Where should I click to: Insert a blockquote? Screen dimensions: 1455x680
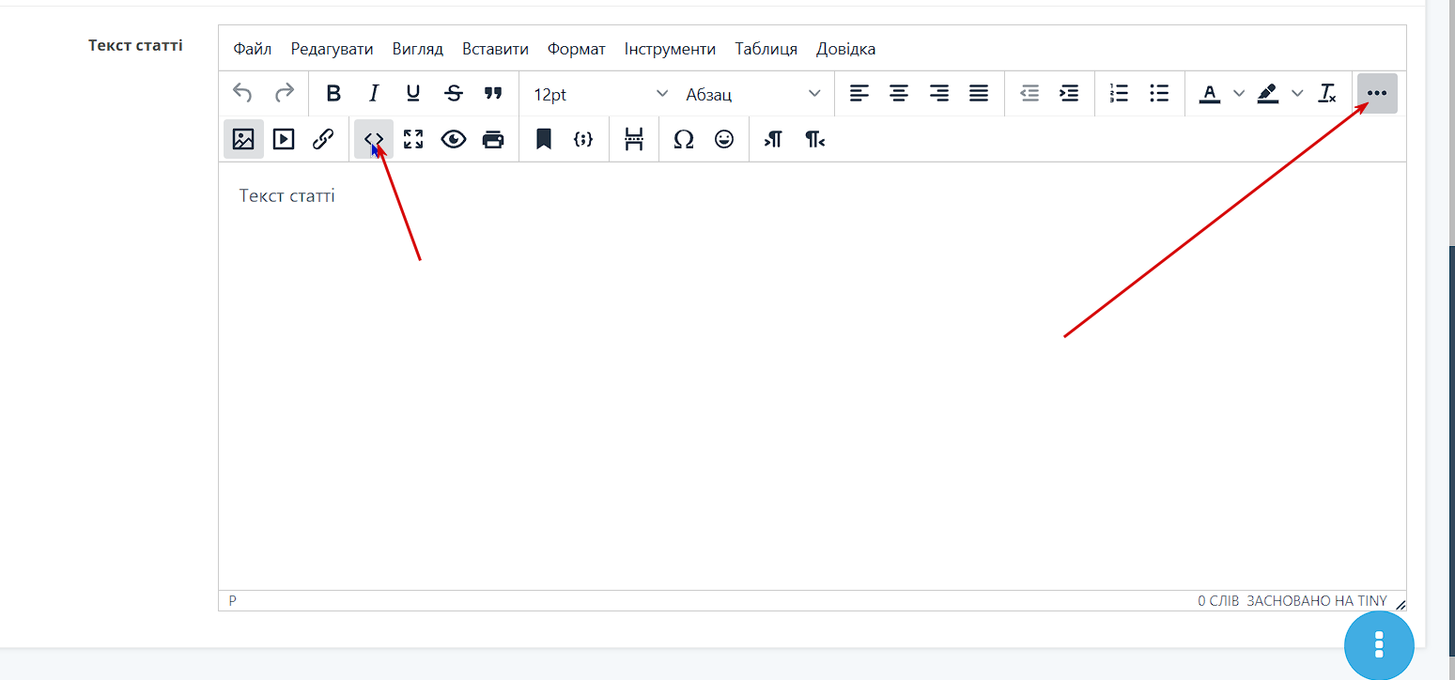coord(493,93)
